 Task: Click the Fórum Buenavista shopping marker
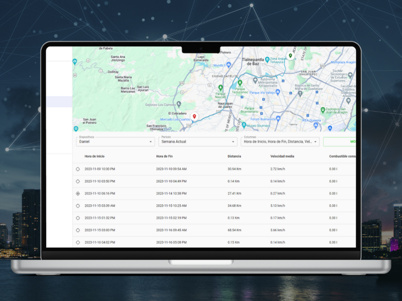(x=278, y=118)
